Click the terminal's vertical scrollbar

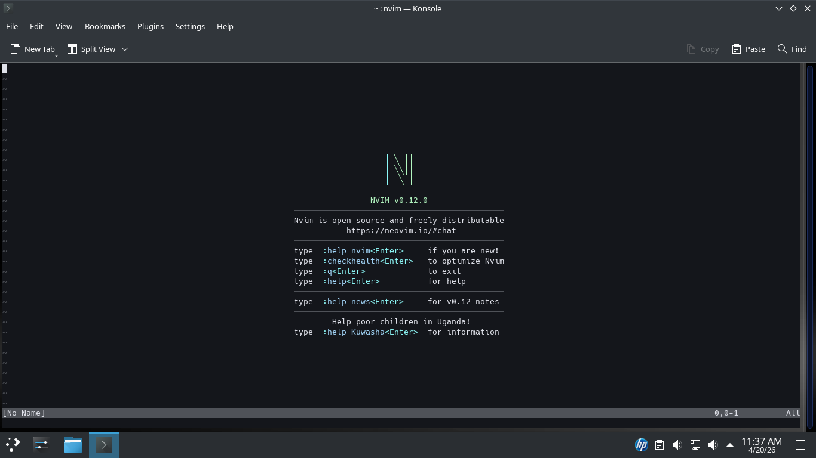click(x=809, y=246)
